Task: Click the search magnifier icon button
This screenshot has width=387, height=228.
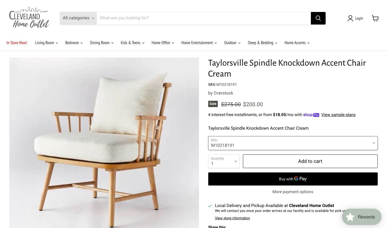Action: (x=318, y=18)
